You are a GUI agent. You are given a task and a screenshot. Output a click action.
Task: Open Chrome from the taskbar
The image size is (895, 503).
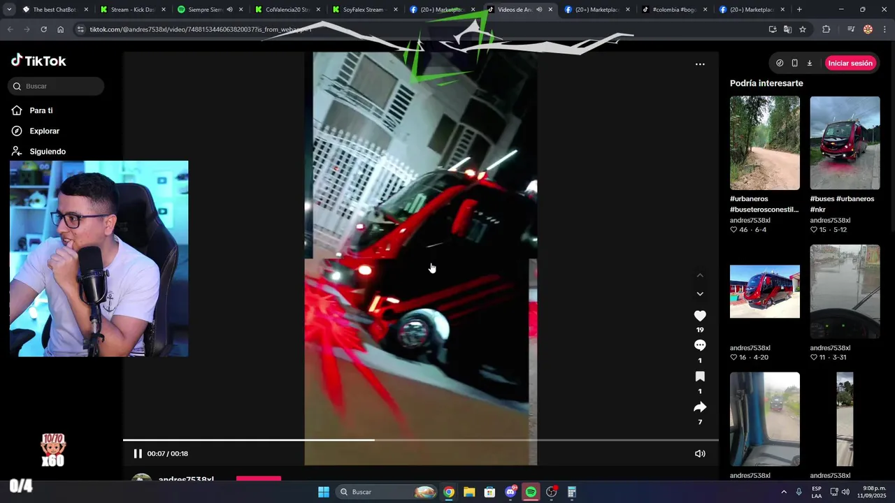(x=449, y=492)
